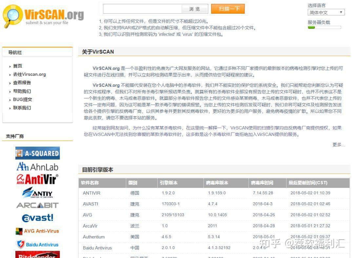Click the orange 扫描一下 scan button
Screen dimensions: 354x258
(x=228, y=9)
